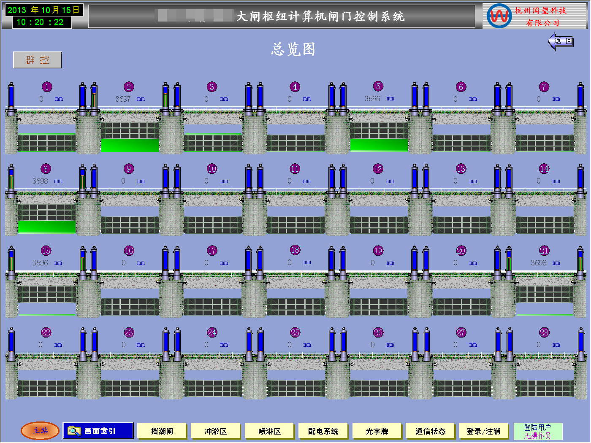Image resolution: width=591 pixels, height=443 pixels.
Task: Open the 群控 group control button
Action: pos(38,60)
